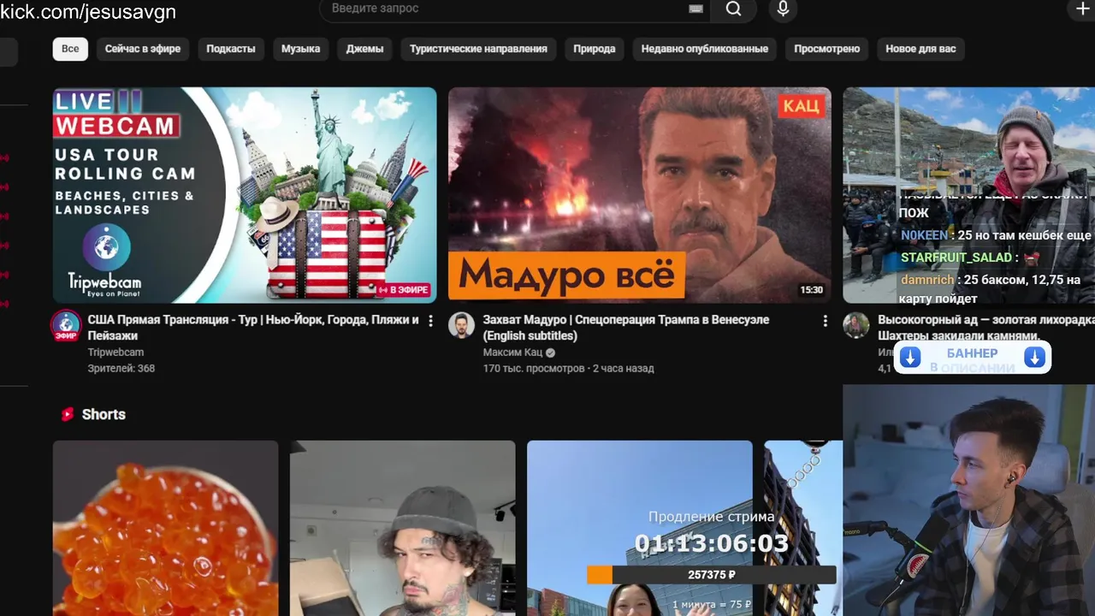This screenshot has height=616, width=1095.
Task: Select the Новое для вас chip
Action: [x=920, y=49]
